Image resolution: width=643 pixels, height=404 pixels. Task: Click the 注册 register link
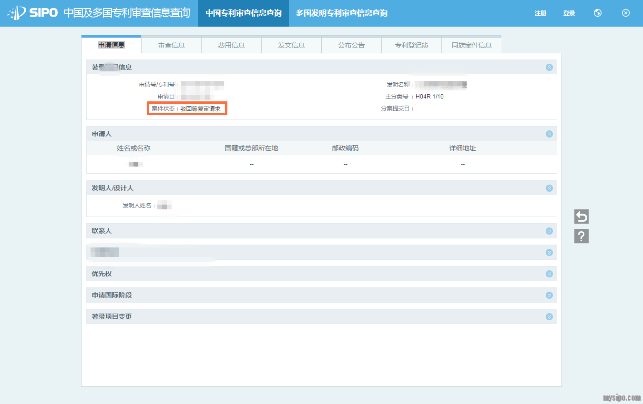[x=541, y=13]
